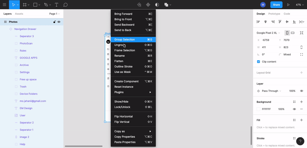Open the Move tool dropdown arrow
The width and height of the screenshot is (307, 148).
tap(18, 5)
